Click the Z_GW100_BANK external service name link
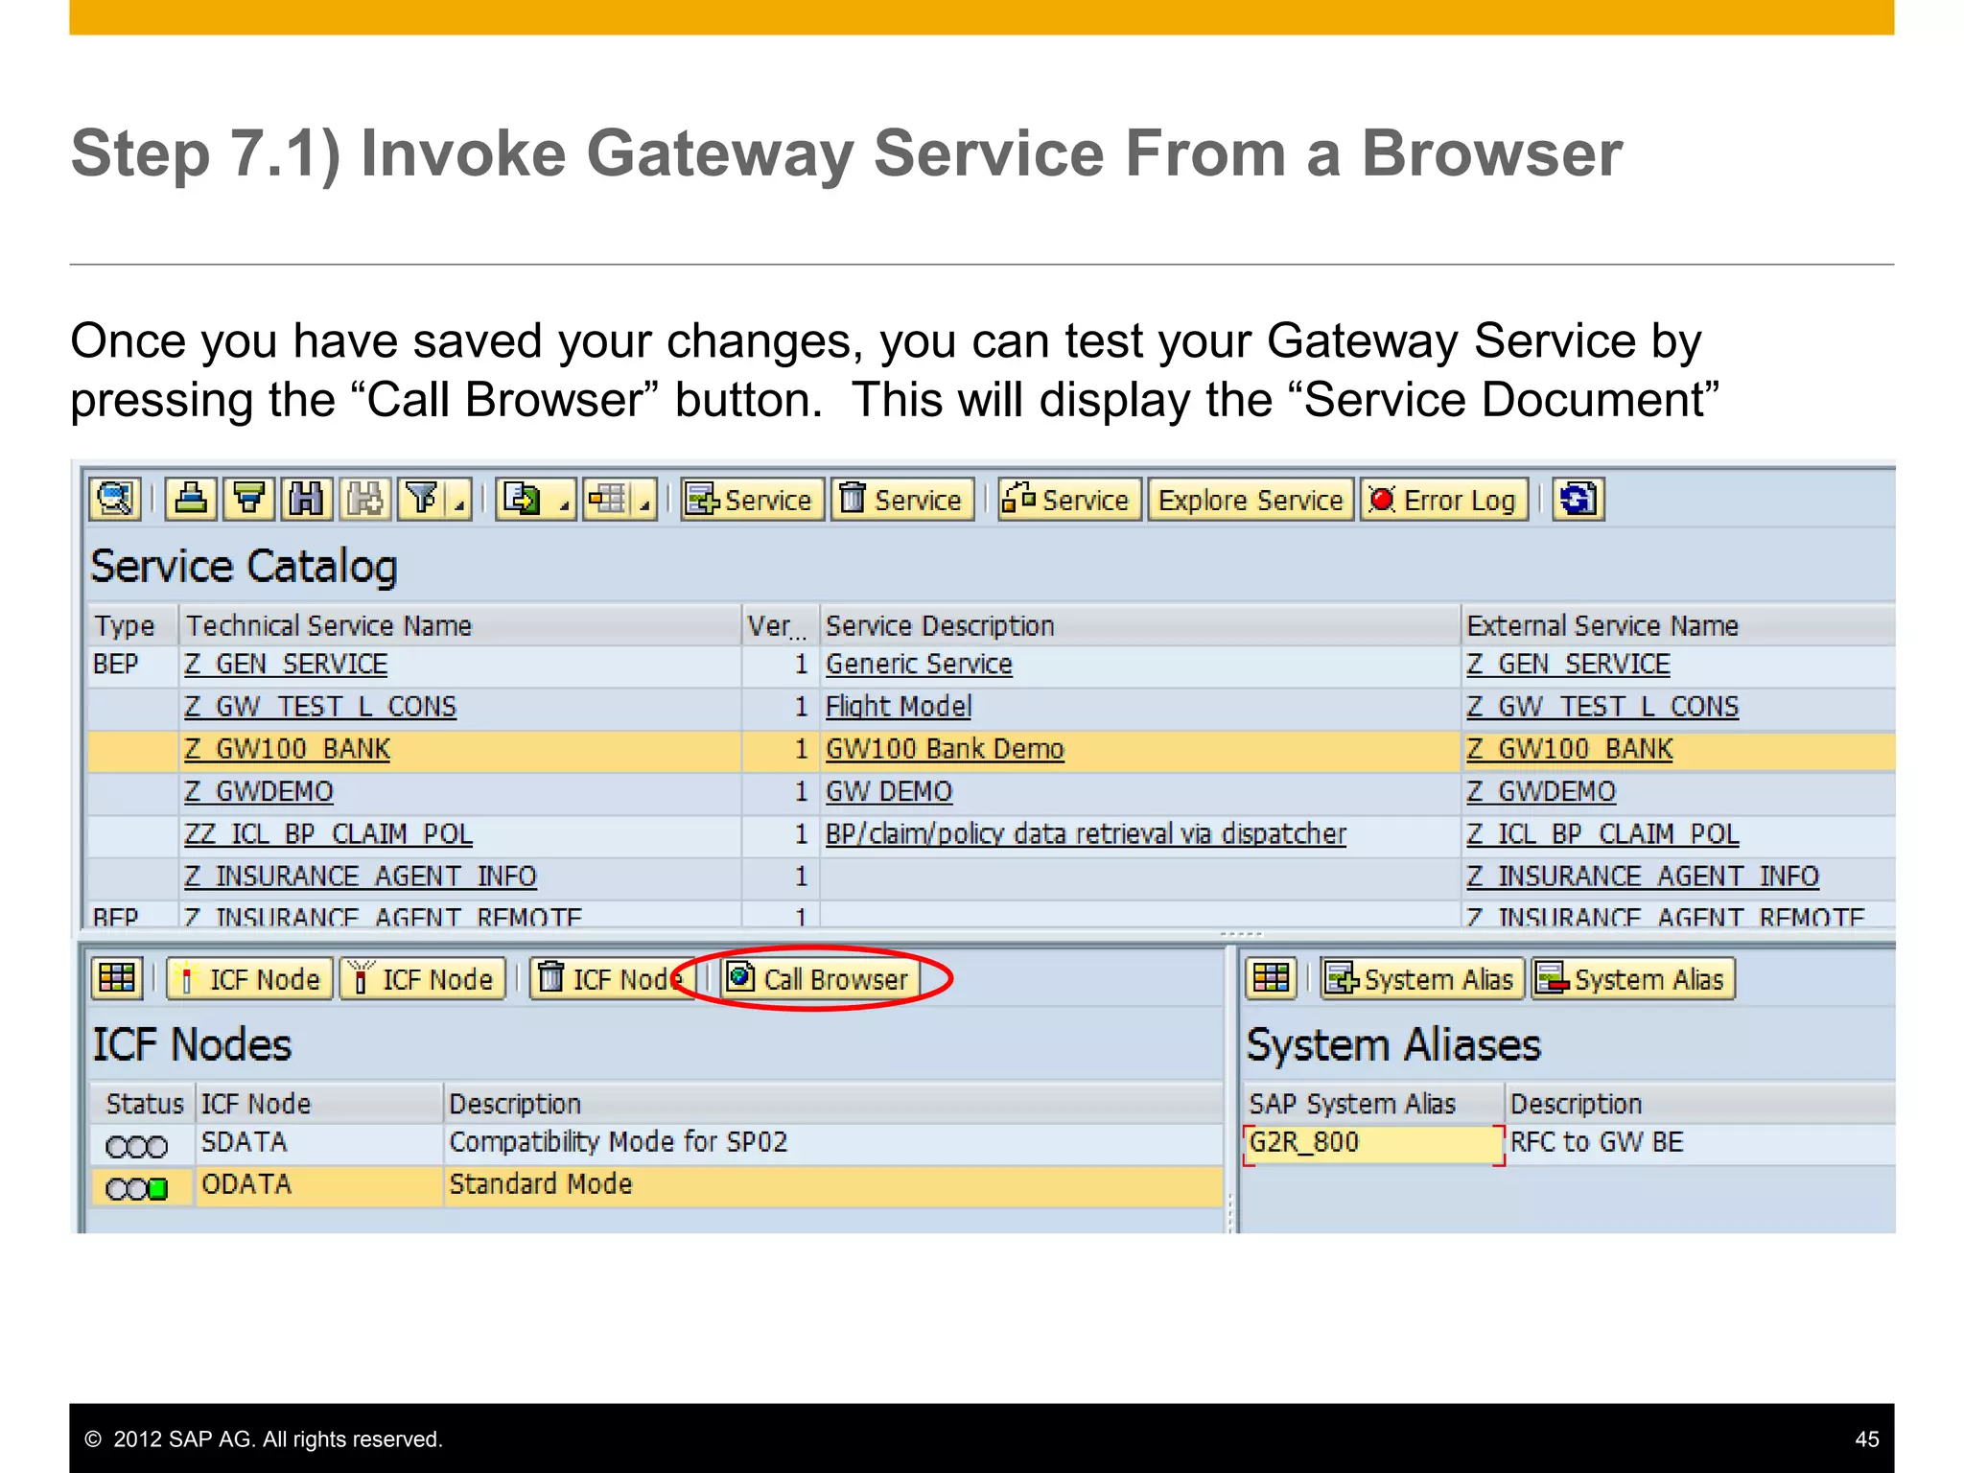The height and width of the screenshot is (1473, 1964). 1570,749
